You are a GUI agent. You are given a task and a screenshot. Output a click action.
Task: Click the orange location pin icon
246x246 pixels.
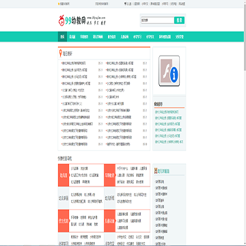click(x=60, y=53)
